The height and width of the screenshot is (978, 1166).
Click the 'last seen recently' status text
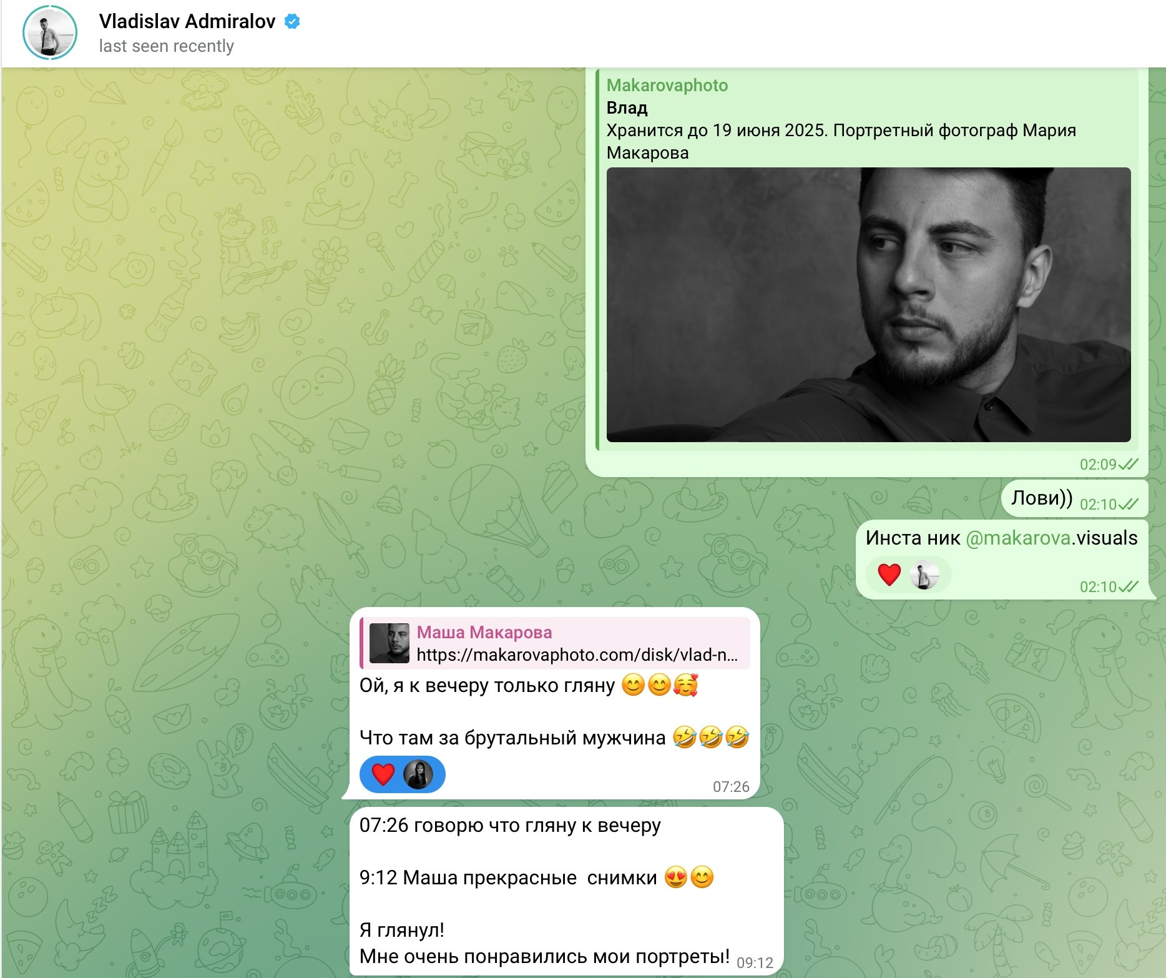tap(166, 46)
